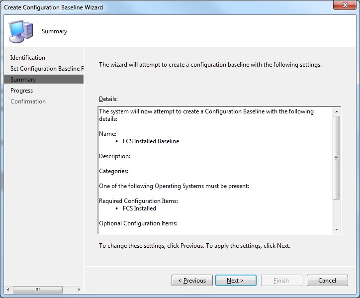Screen dimensions: 360x298
Task: Click 'The wizard will attempt to create' text
Action: [210, 65]
